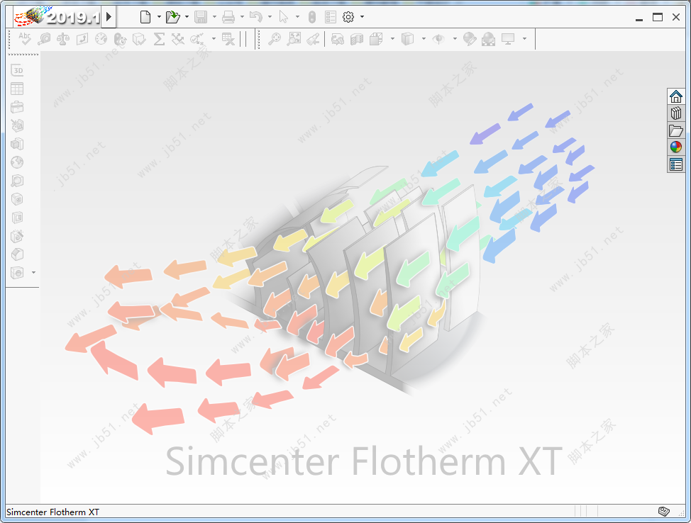The width and height of the screenshot is (691, 523).
Task: Open the dropdown beside the Save icon
Action: (215, 17)
